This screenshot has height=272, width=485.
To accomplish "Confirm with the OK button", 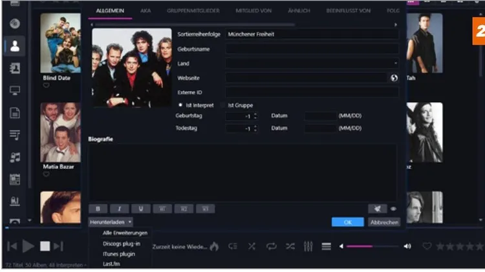I will pos(348,222).
